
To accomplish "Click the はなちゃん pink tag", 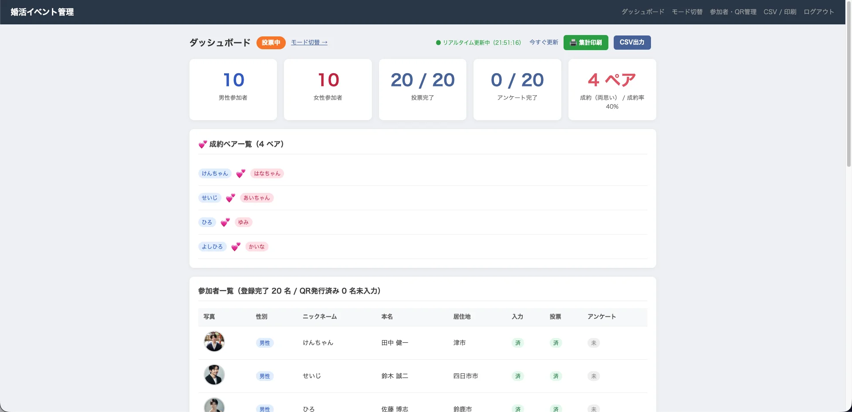I will click(x=267, y=173).
